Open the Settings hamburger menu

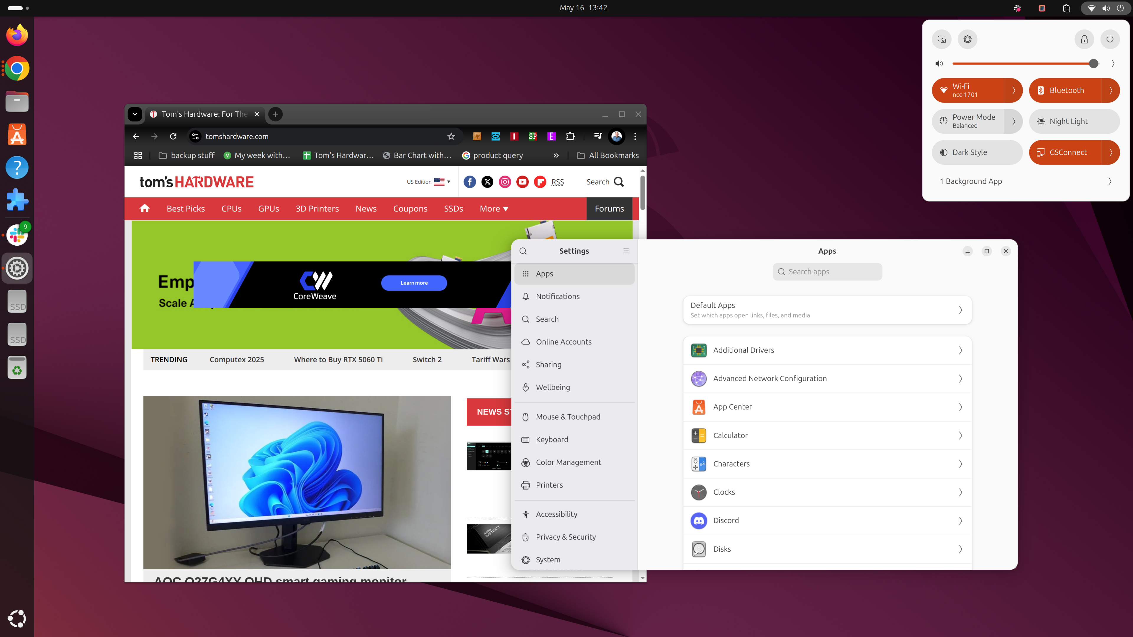tap(626, 251)
